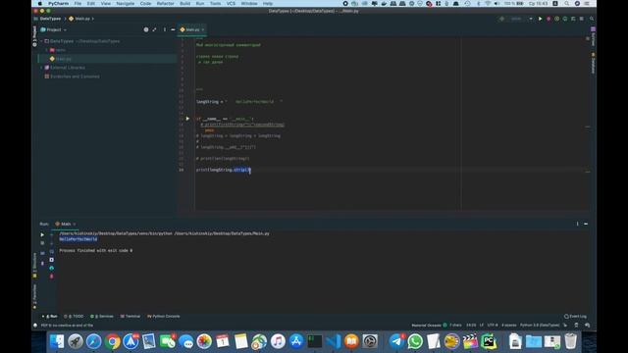Click Main.py in the breadcrumb bar

[x=82, y=19]
